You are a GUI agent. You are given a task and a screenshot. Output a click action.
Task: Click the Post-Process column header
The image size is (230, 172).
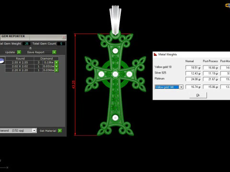coord(210,61)
